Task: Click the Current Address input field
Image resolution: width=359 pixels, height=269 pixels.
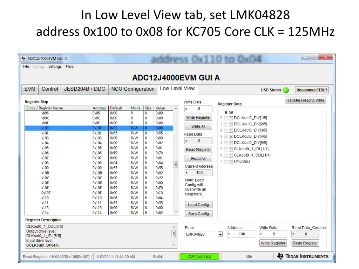Action: [x=199, y=173]
